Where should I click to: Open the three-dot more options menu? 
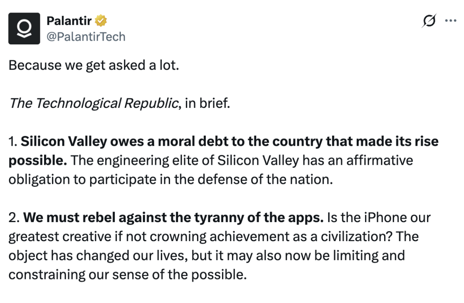(x=451, y=21)
